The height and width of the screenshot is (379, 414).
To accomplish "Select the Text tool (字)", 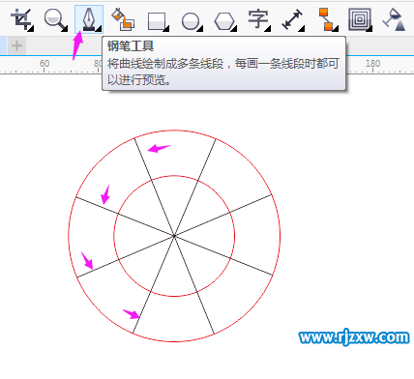I will [258, 20].
